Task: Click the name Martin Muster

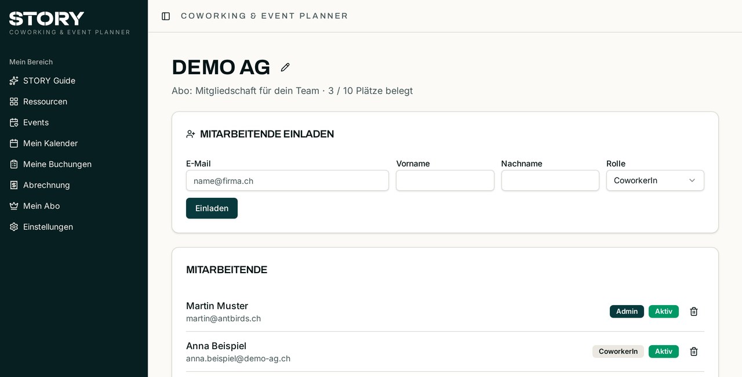Action: [x=217, y=306]
